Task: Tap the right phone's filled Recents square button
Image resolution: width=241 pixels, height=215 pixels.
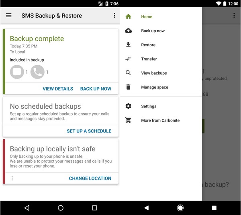Action: click(214, 208)
